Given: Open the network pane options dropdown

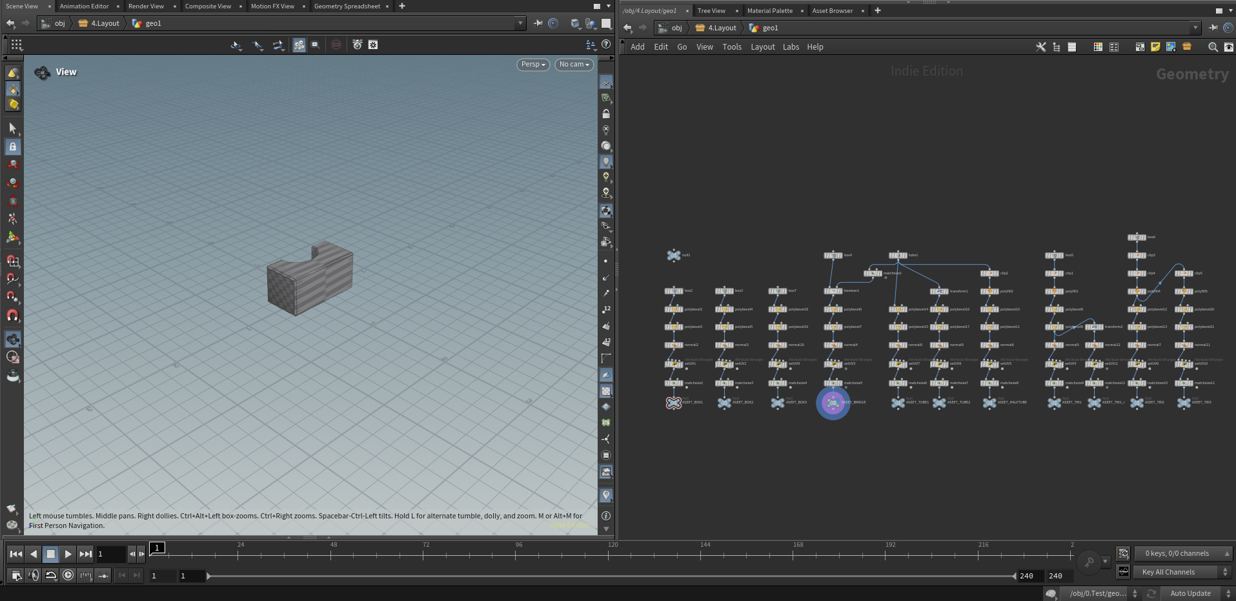Looking at the screenshot, I should [x=1231, y=10].
